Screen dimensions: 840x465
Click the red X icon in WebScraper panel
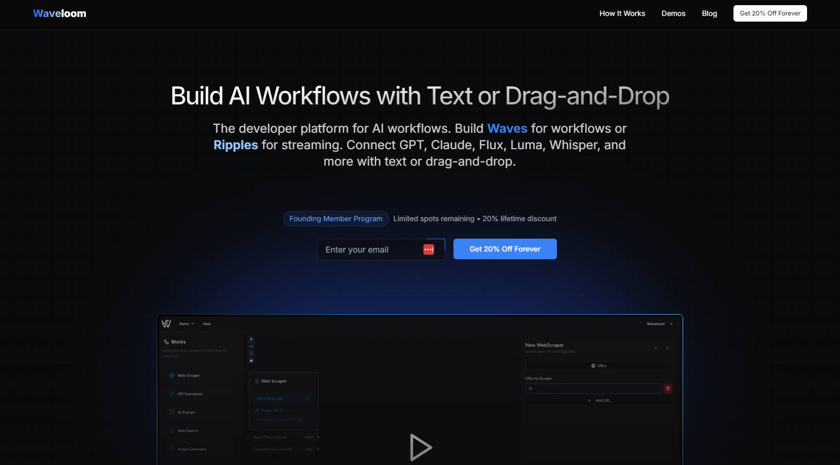click(655, 348)
